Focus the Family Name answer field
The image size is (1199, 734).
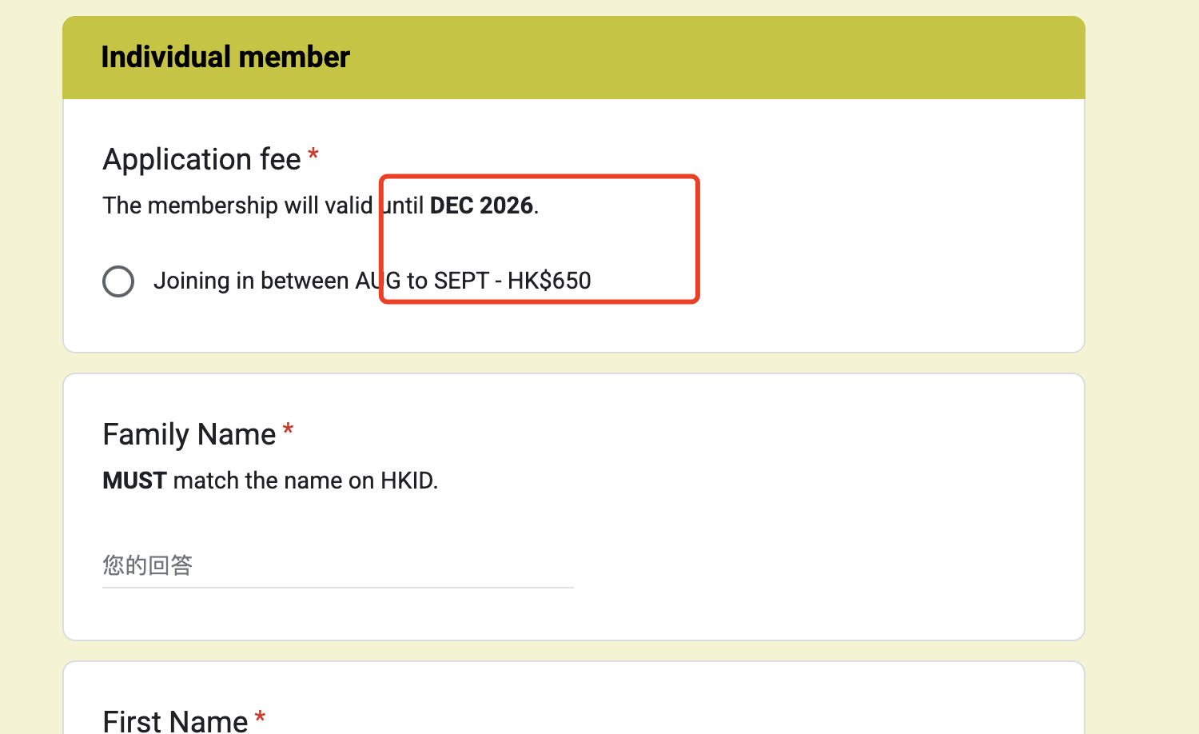click(337, 566)
